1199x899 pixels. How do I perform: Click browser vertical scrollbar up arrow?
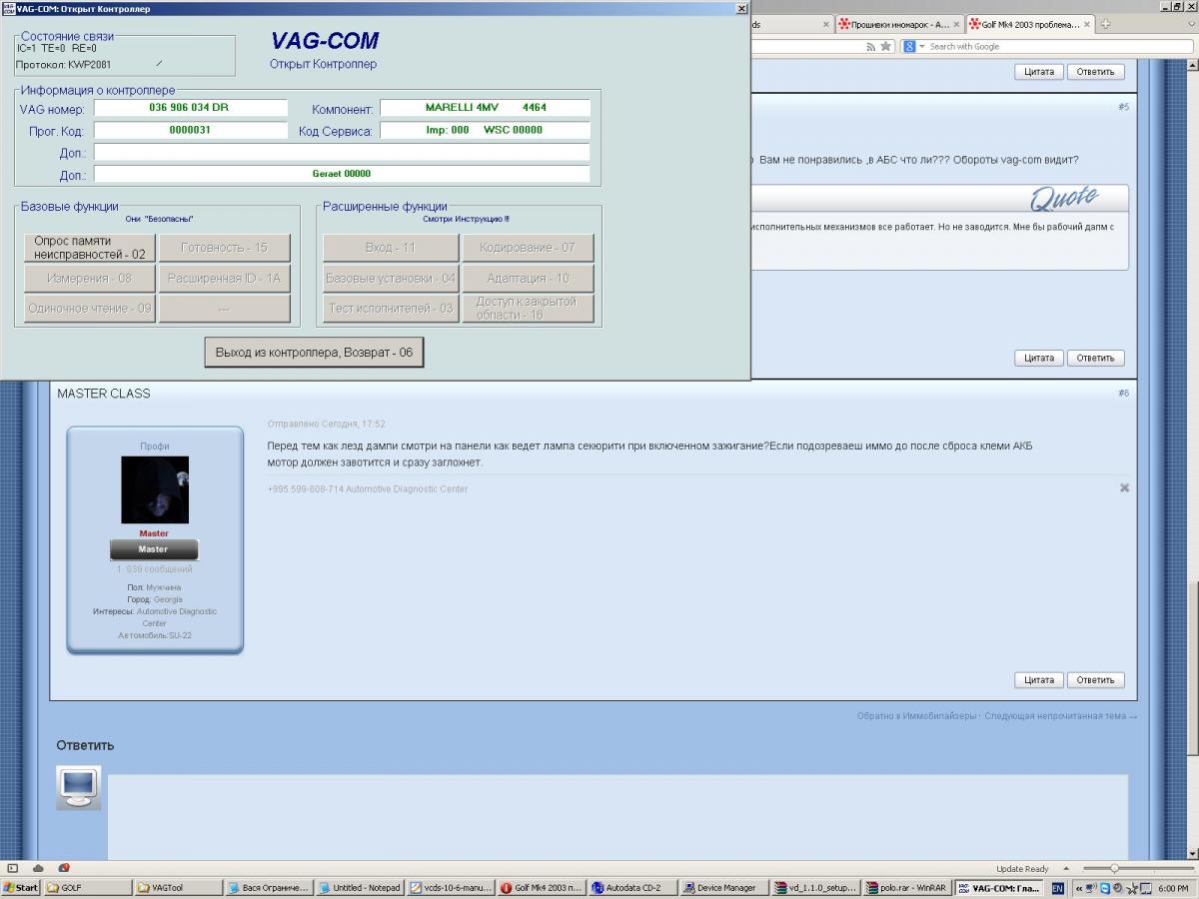pyautogui.click(x=1191, y=66)
